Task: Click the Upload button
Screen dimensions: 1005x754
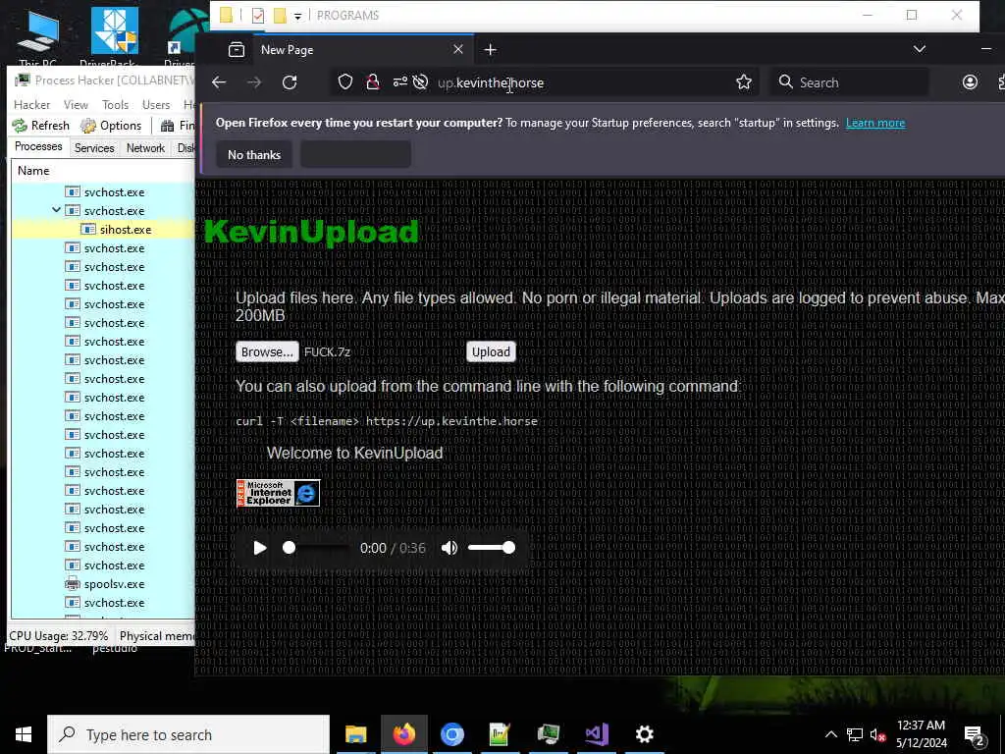Action: coord(491,352)
